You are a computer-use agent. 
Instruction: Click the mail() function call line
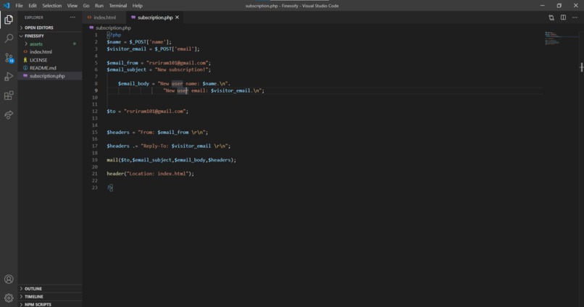(x=171, y=160)
